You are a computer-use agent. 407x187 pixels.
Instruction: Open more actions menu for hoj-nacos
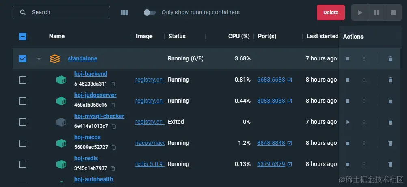(364, 143)
